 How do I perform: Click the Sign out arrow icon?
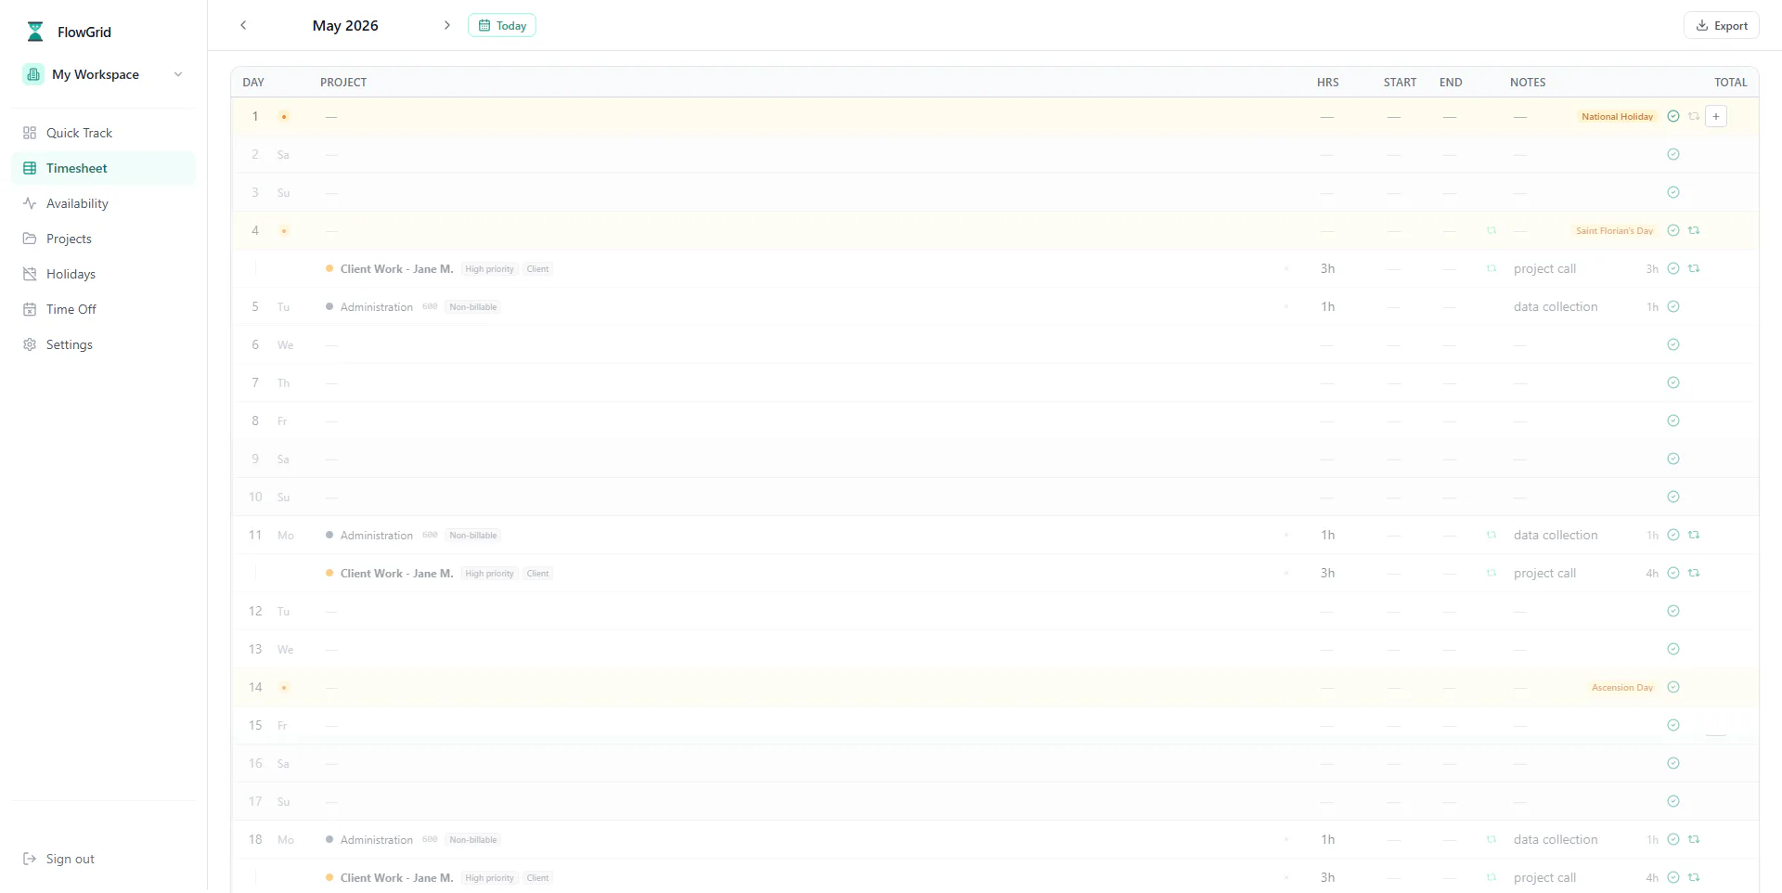[30, 859]
